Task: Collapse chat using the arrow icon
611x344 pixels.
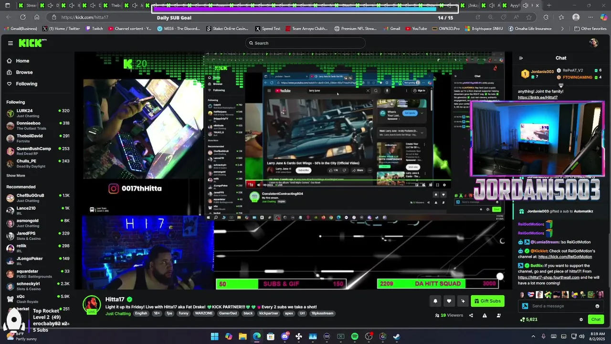Action: click(521, 58)
